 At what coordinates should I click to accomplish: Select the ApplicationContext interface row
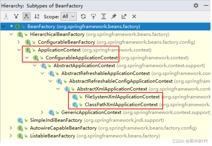105,50
